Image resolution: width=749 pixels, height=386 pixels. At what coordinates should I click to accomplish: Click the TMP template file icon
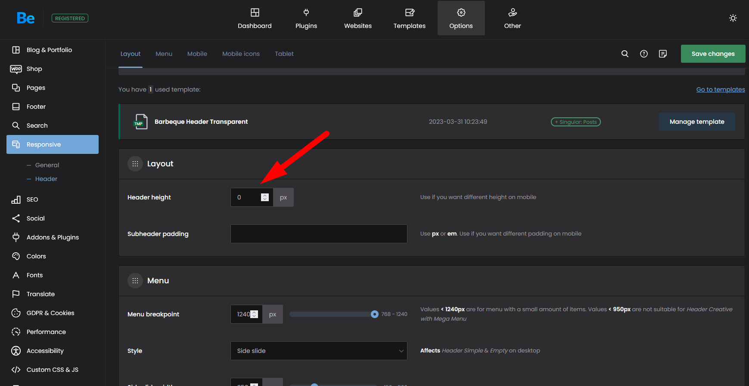coord(141,122)
